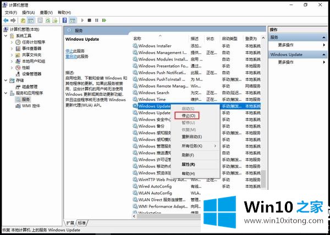Select the Windows Search service icon

(x=135, y=92)
